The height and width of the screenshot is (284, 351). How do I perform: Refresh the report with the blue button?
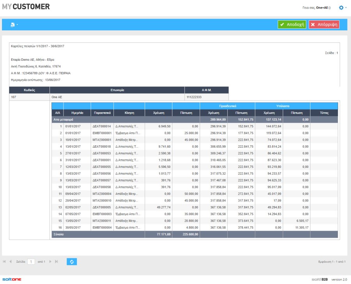[x=71, y=261]
